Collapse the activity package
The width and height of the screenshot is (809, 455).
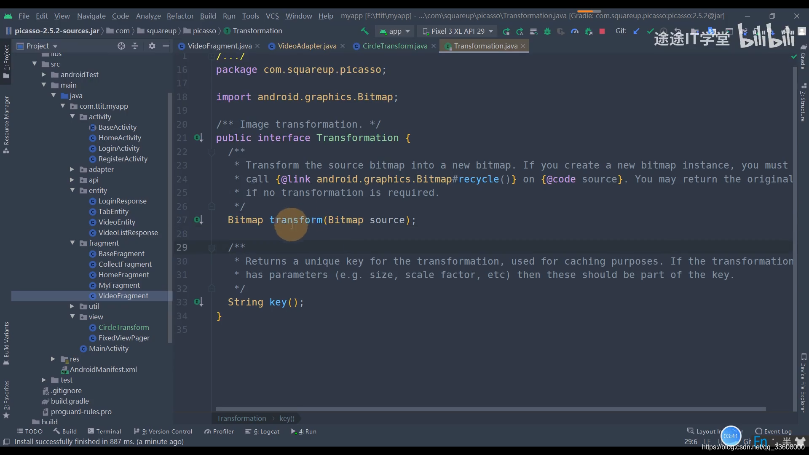[72, 117]
